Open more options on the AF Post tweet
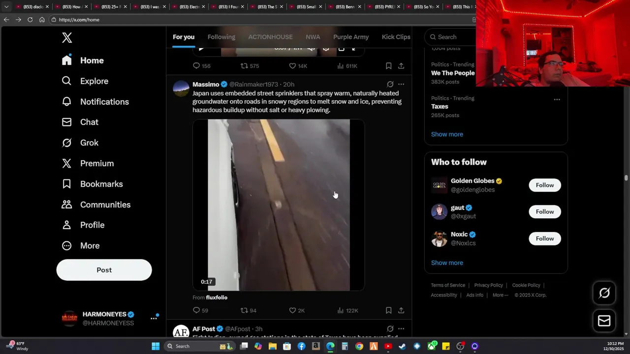This screenshot has height=354, width=630. [x=401, y=328]
